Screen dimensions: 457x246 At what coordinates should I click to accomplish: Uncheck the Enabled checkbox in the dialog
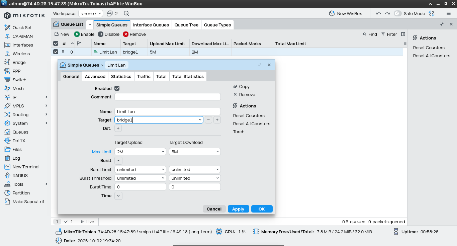pyautogui.click(x=117, y=88)
